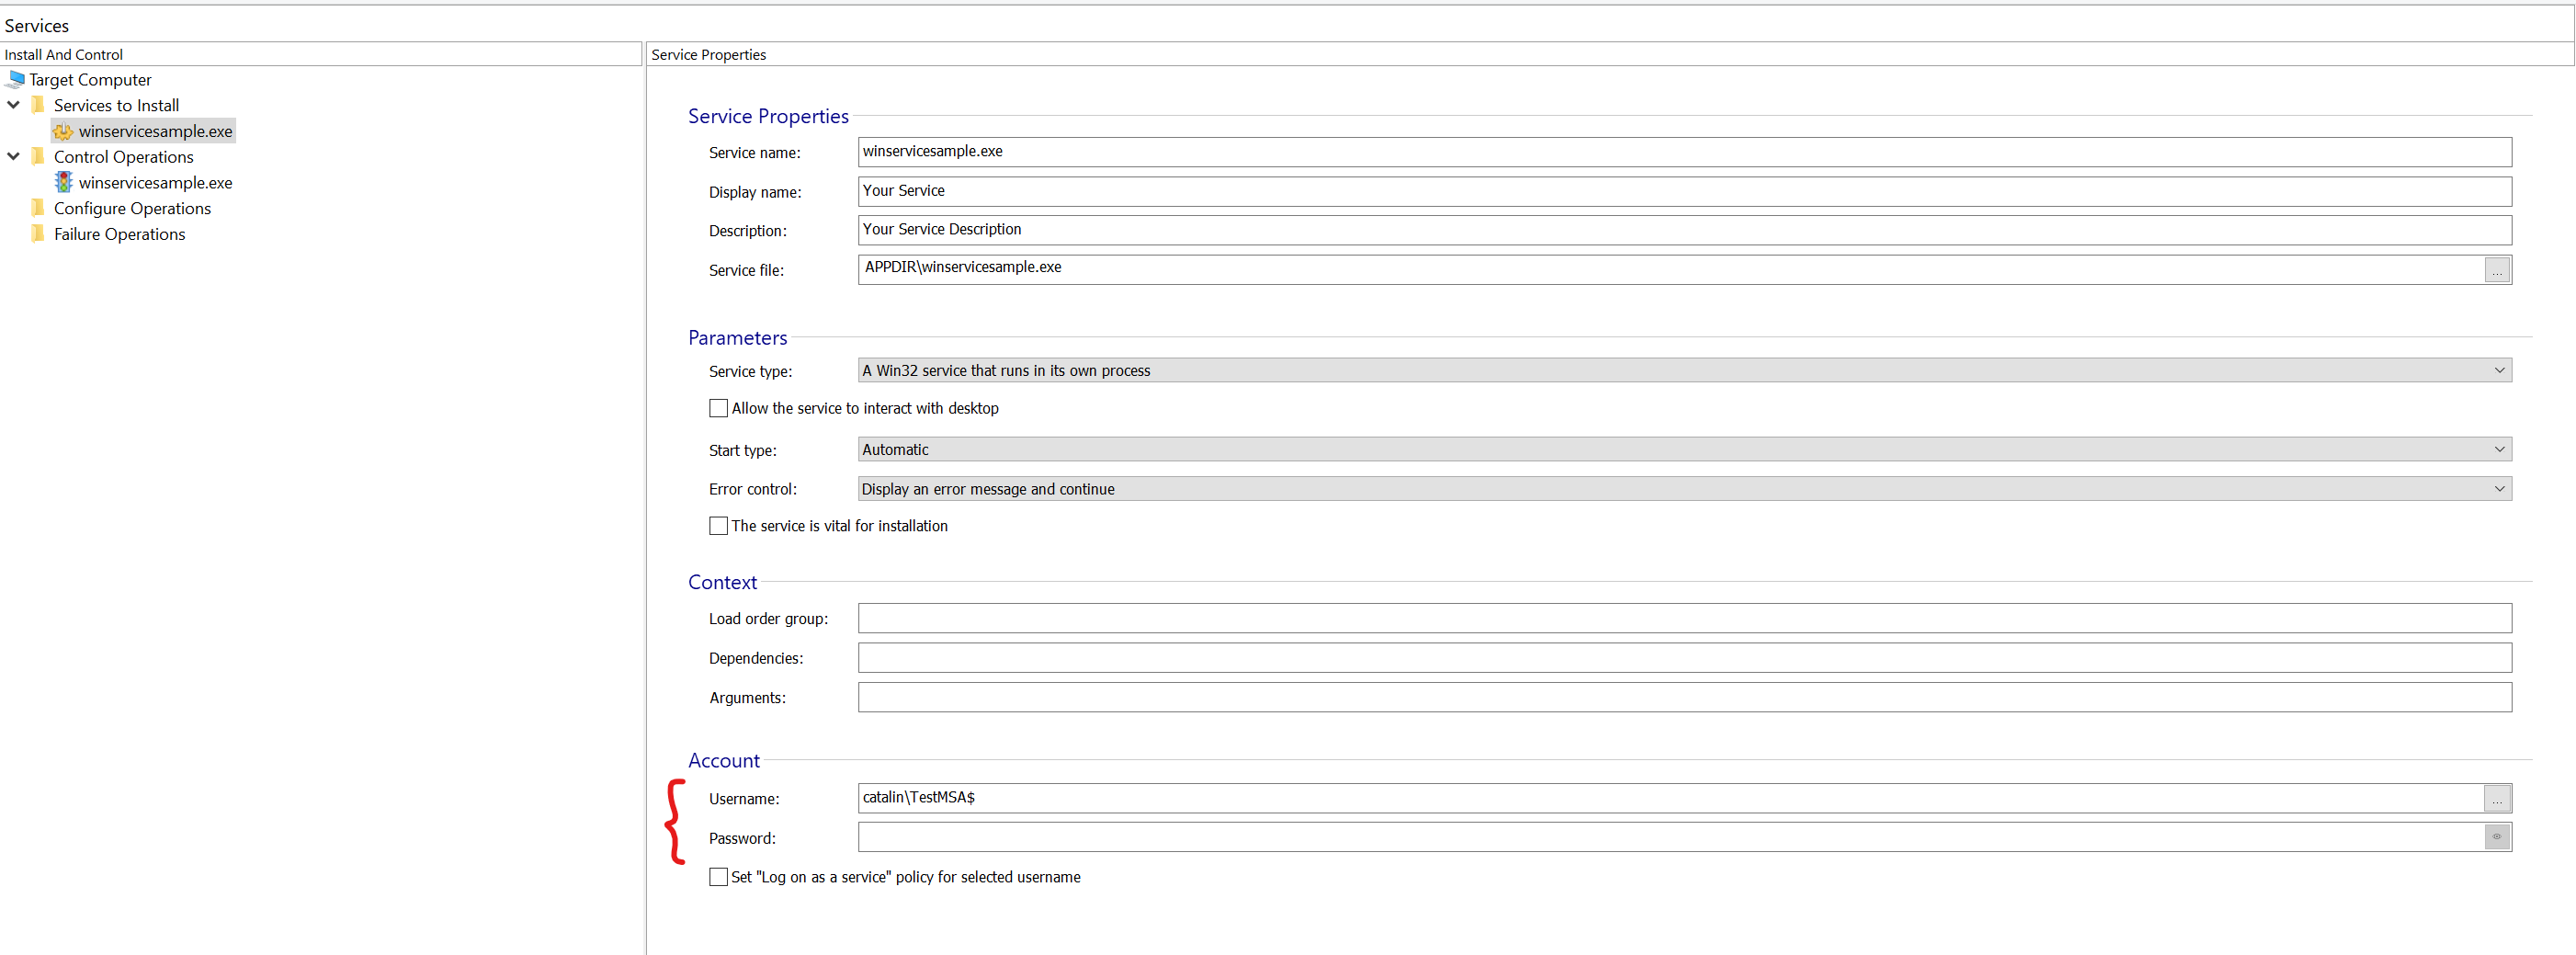The image size is (2576, 955).
Task: Click the Display name text field
Action: 1683,191
